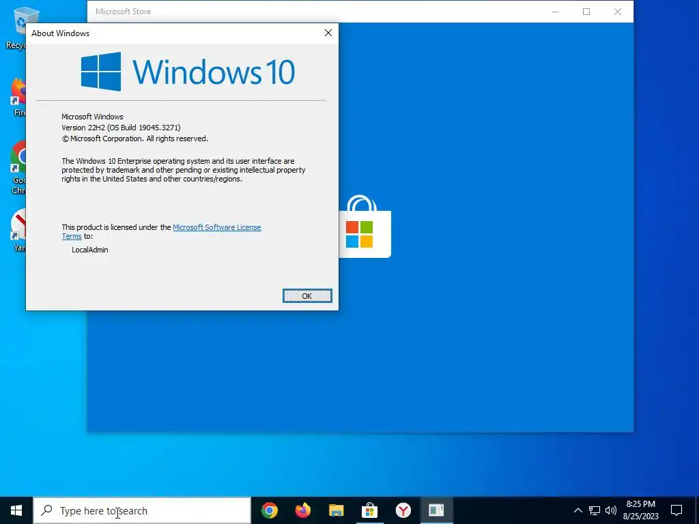Click the Windows 10 logo in the dialog

coord(188,72)
